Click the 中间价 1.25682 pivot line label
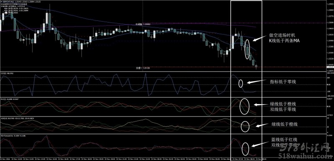The height and width of the screenshot is (161, 334). pos(143,25)
